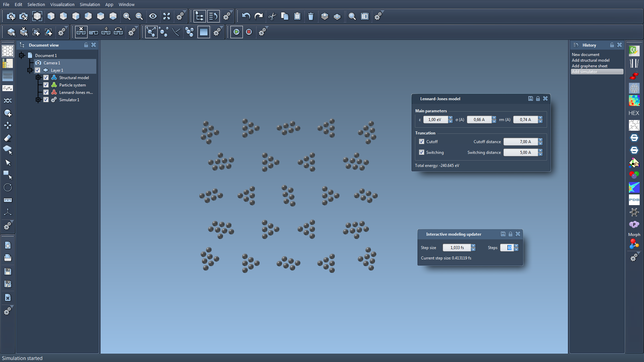Click the PDB icon in right sidebar
644x362 pixels.
[634, 200]
